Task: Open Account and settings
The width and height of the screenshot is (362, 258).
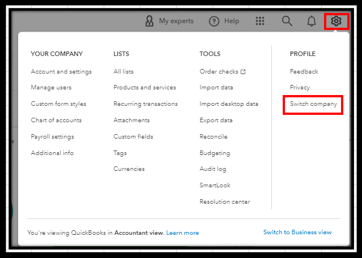Action: click(61, 72)
